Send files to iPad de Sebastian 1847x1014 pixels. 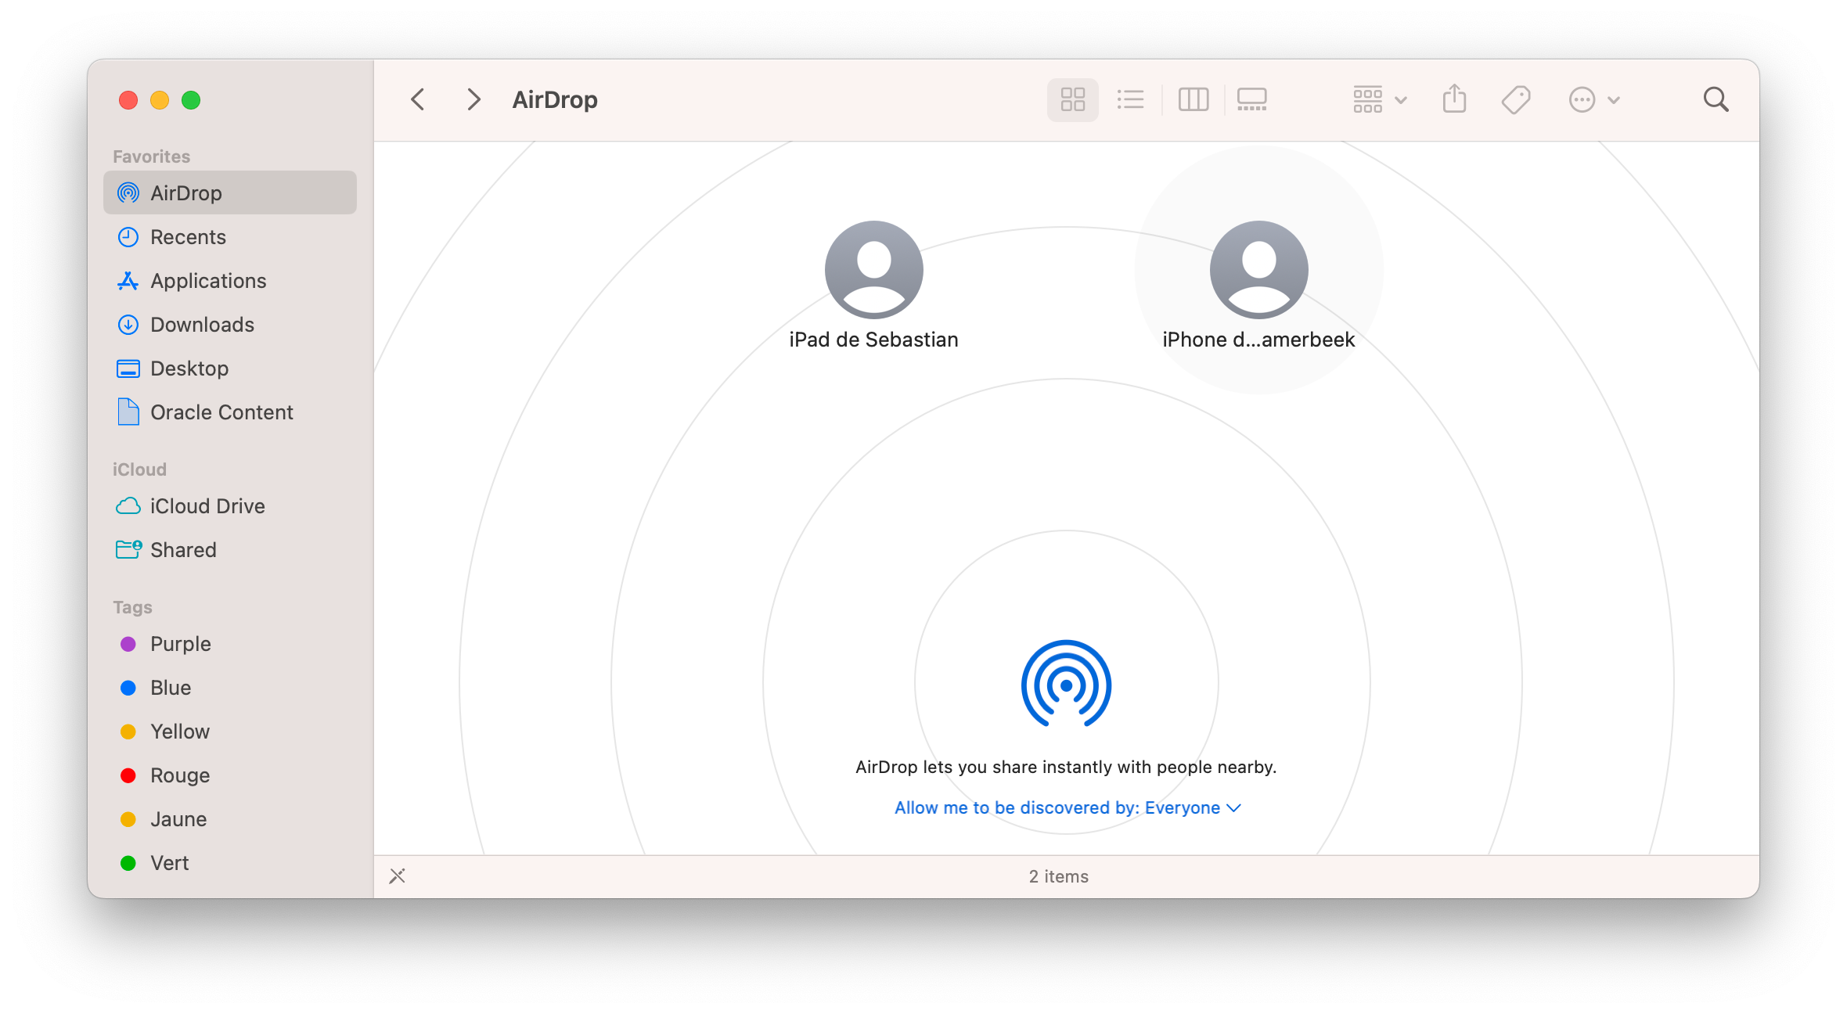pos(873,269)
